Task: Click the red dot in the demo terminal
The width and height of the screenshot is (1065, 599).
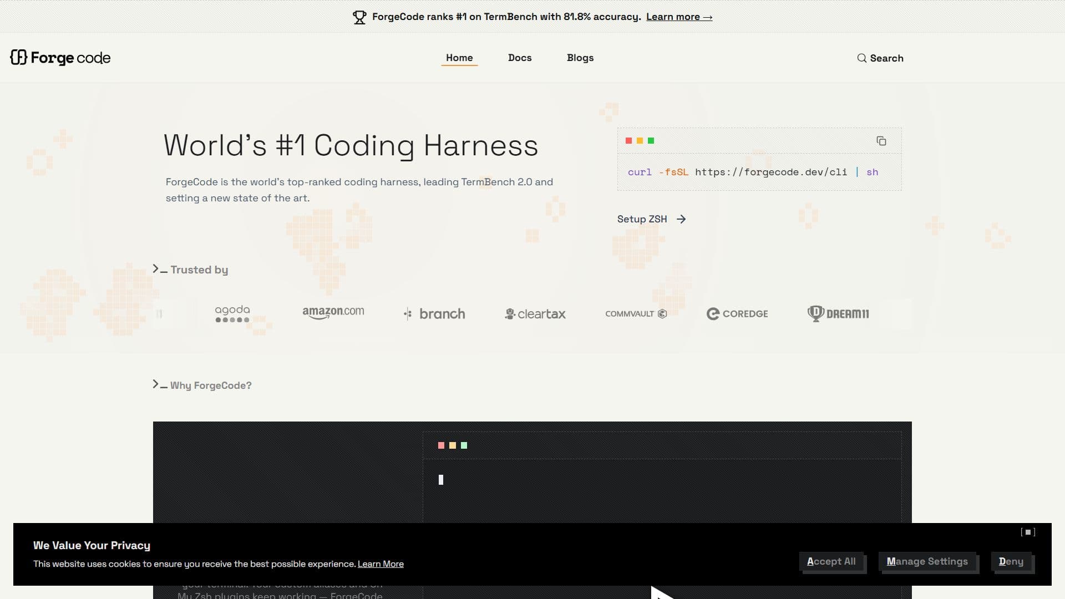Action: click(441, 445)
